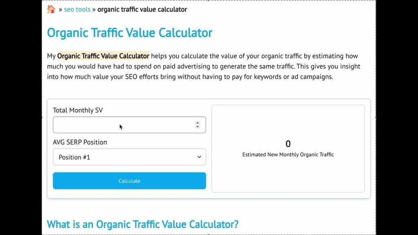Open the seo tools link
This screenshot has height=235, width=418.
click(77, 9)
